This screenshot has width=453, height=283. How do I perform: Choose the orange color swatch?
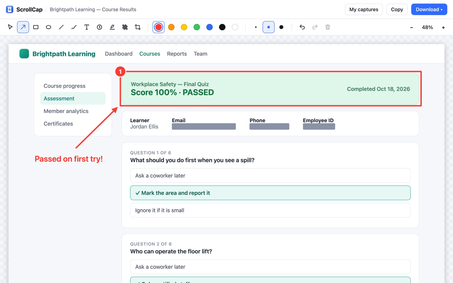[171, 27]
